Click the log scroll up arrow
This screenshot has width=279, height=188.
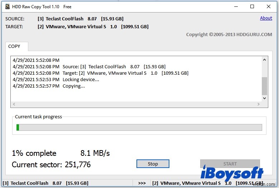pos(264,60)
